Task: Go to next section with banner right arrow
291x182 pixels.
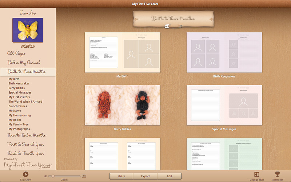Action: tap(211, 19)
